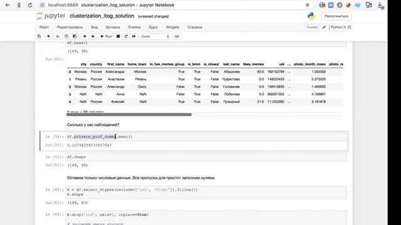This screenshot has width=401, height=225.
Task: Click the home_town value Омск
Action: (142, 87)
